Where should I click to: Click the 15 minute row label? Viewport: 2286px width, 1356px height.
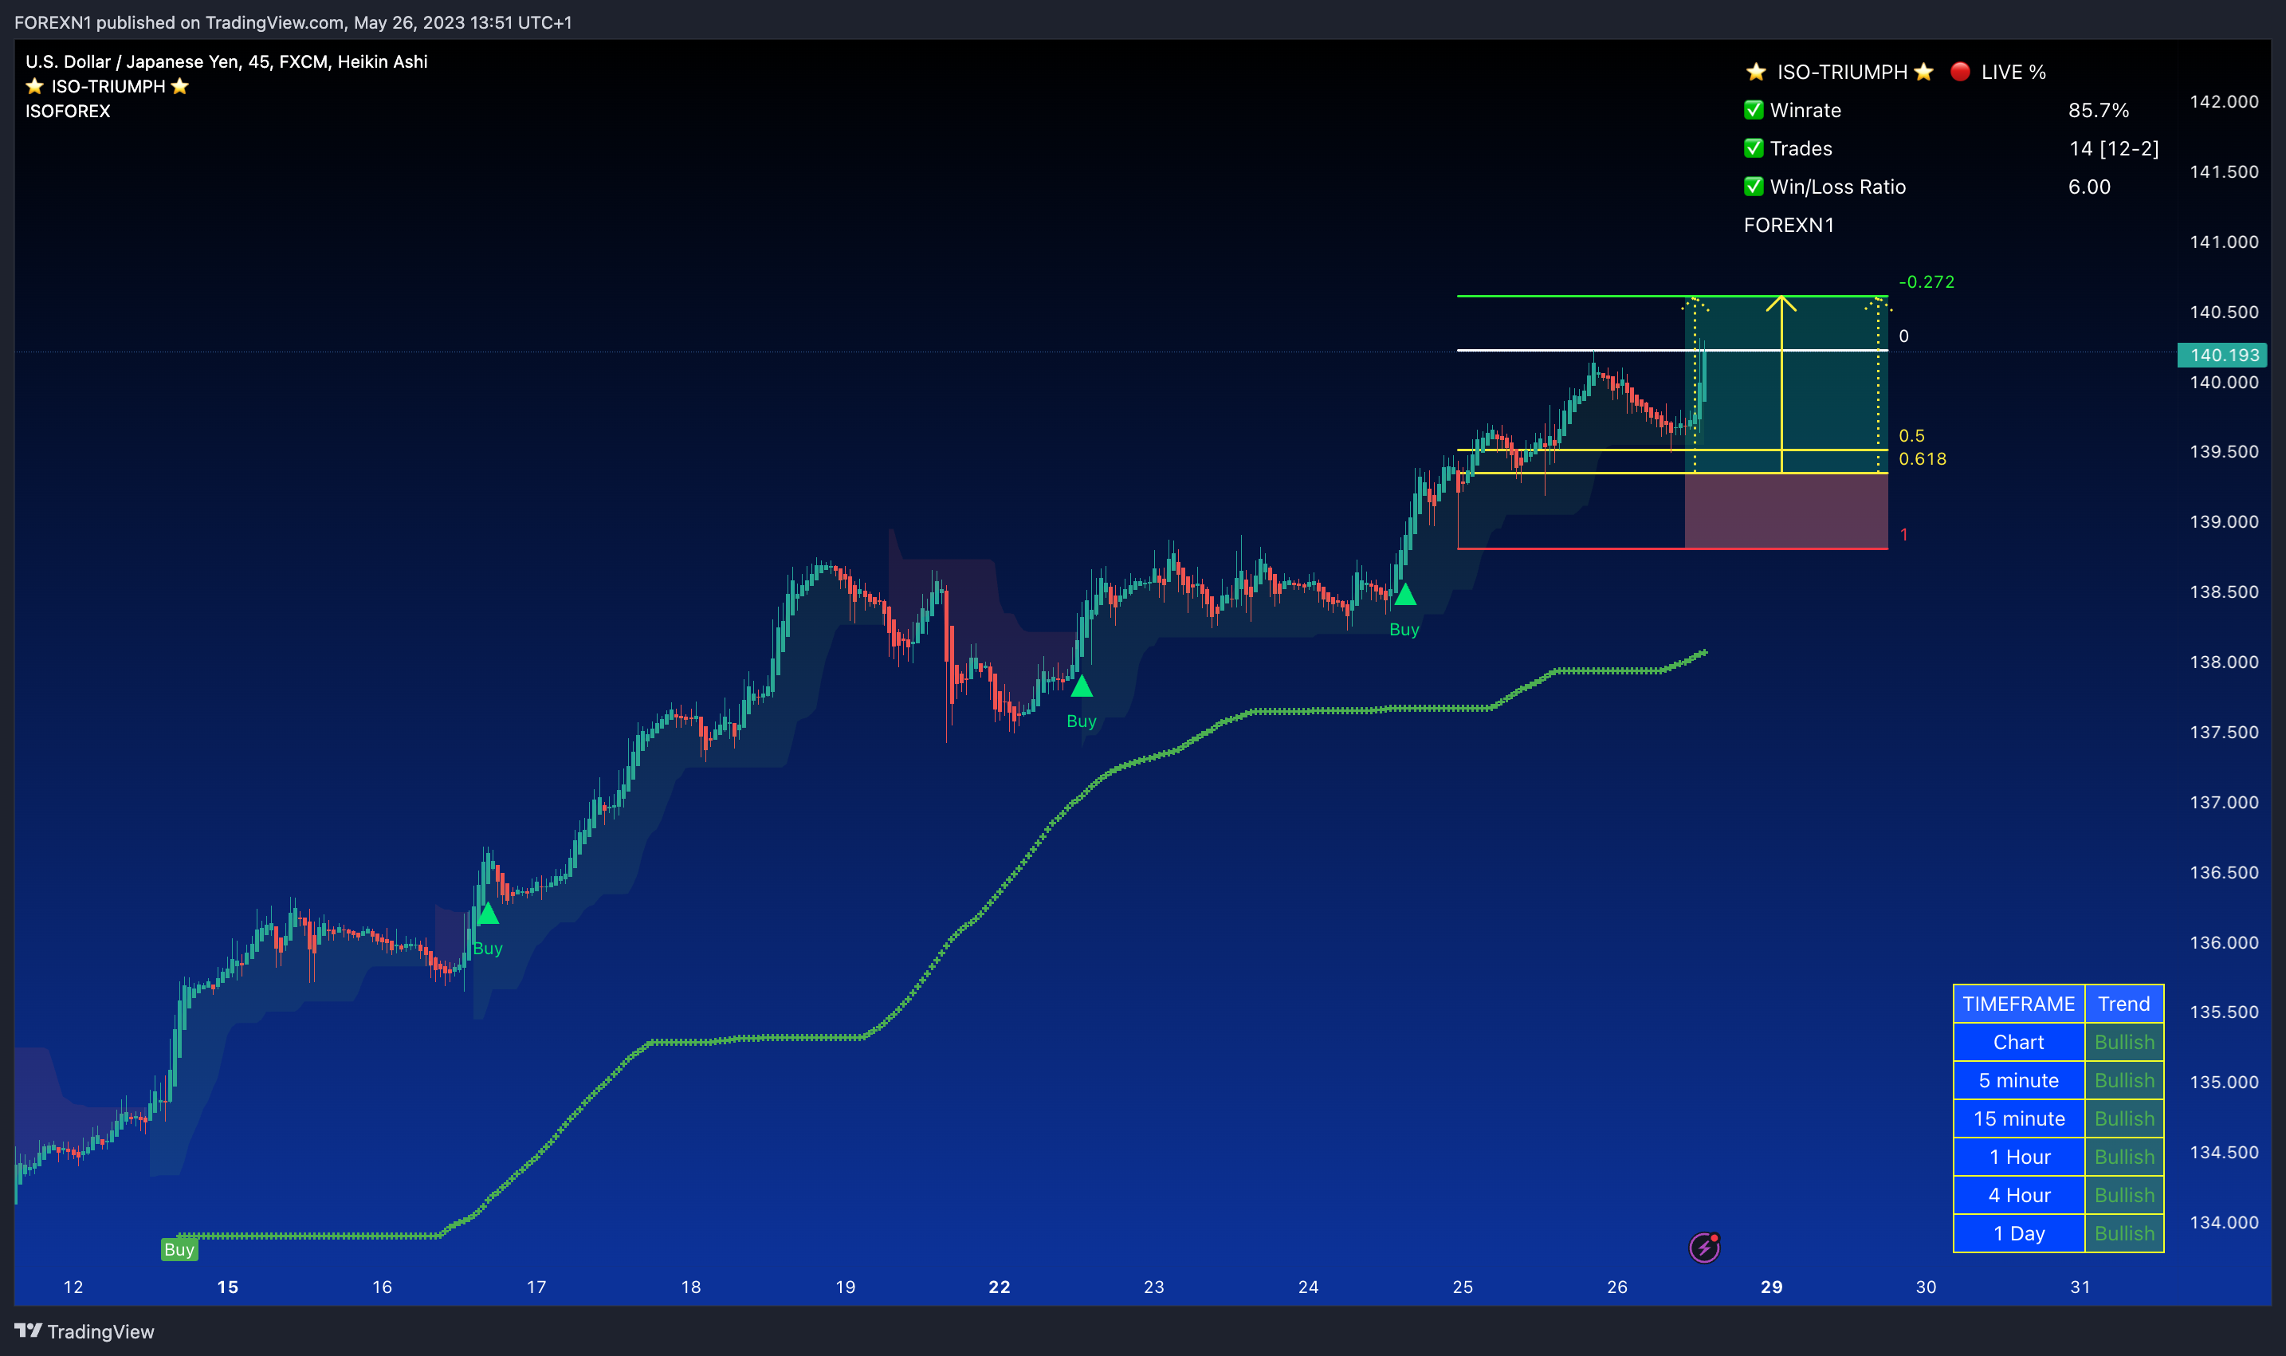(x=2018, y=1119)
